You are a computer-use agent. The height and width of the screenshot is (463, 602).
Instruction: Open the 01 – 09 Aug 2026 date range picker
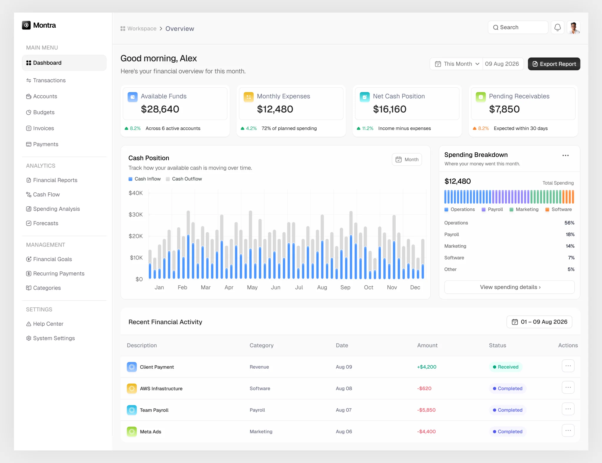(539, 322)
